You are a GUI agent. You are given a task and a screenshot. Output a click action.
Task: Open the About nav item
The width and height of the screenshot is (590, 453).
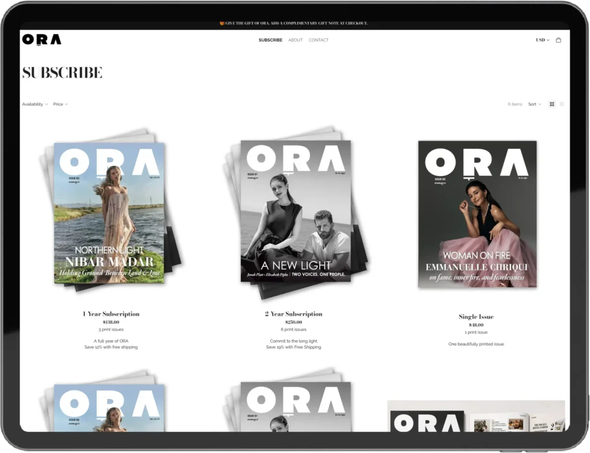tap(296, 40)
